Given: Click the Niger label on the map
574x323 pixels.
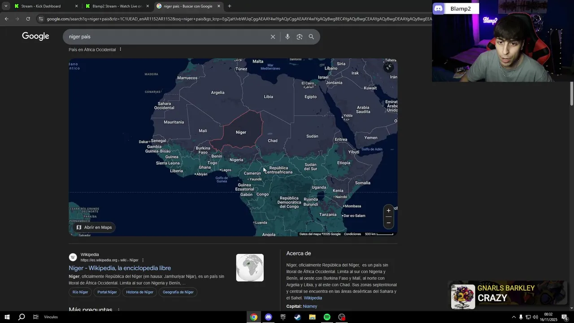Looking at the screenshot, I should click(241, 132).
